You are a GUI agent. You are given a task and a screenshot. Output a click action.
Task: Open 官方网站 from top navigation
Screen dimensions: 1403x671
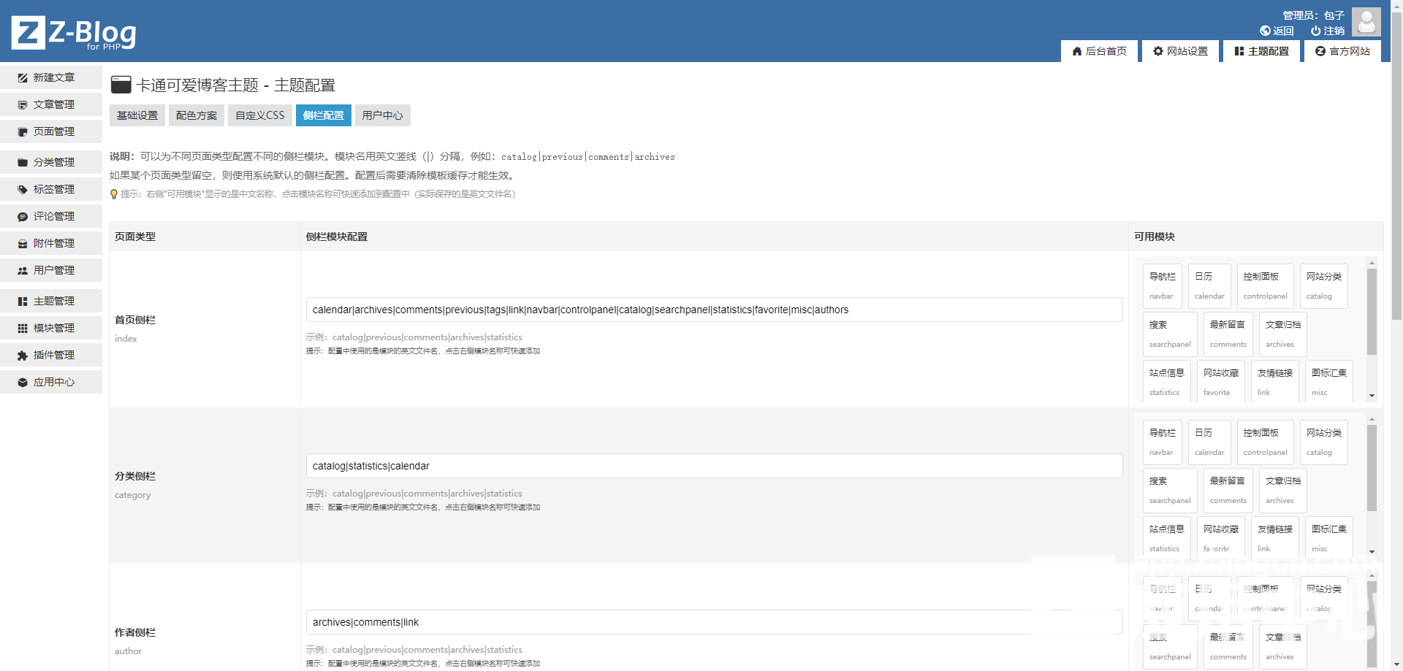[x=1342, y=51]
